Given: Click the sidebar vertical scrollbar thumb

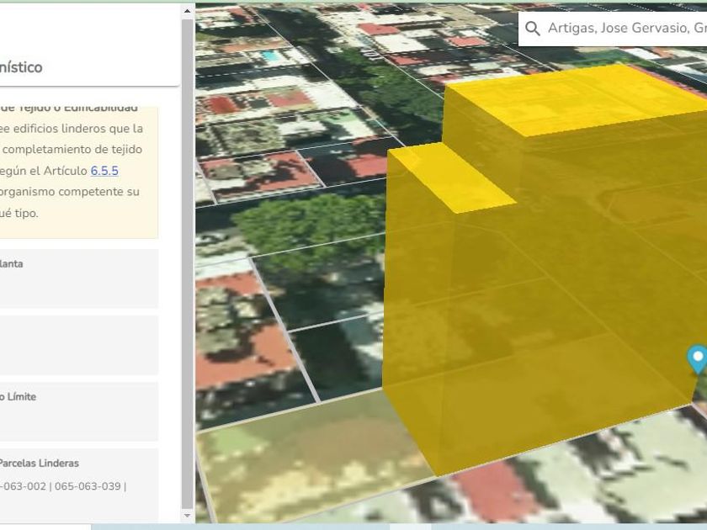Looking at the screenshot, I should [187, 263].
